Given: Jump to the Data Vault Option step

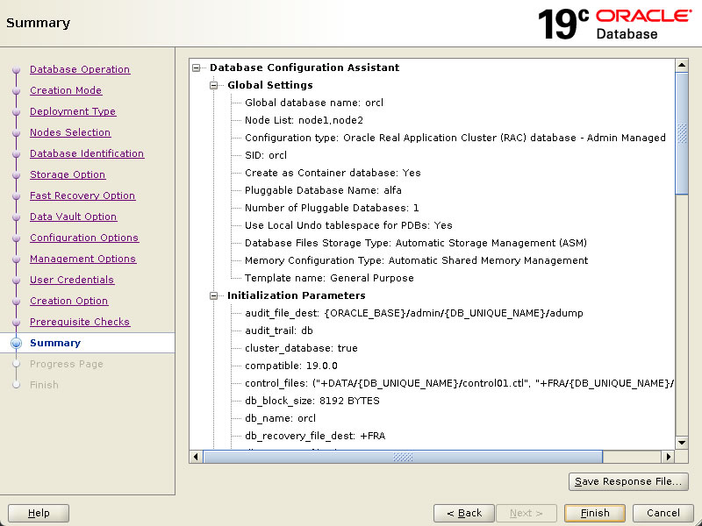Looking at the screenshot, I should coord(74,217).
